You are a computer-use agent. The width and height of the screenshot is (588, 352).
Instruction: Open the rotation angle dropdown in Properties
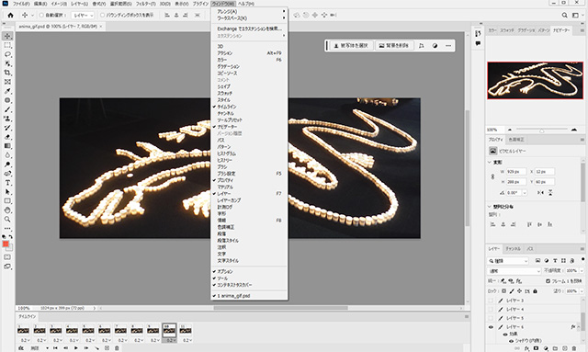coord(525,192)
